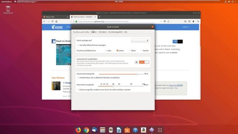
Task: Reload the Firefox page
Action: (x=52, y=22)
